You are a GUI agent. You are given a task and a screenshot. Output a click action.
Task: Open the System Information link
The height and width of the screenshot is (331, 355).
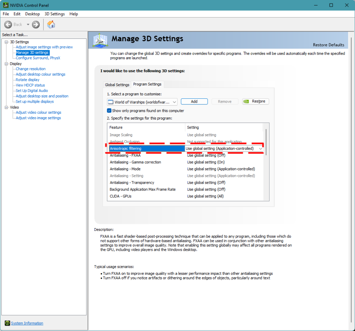pos(27,323)
